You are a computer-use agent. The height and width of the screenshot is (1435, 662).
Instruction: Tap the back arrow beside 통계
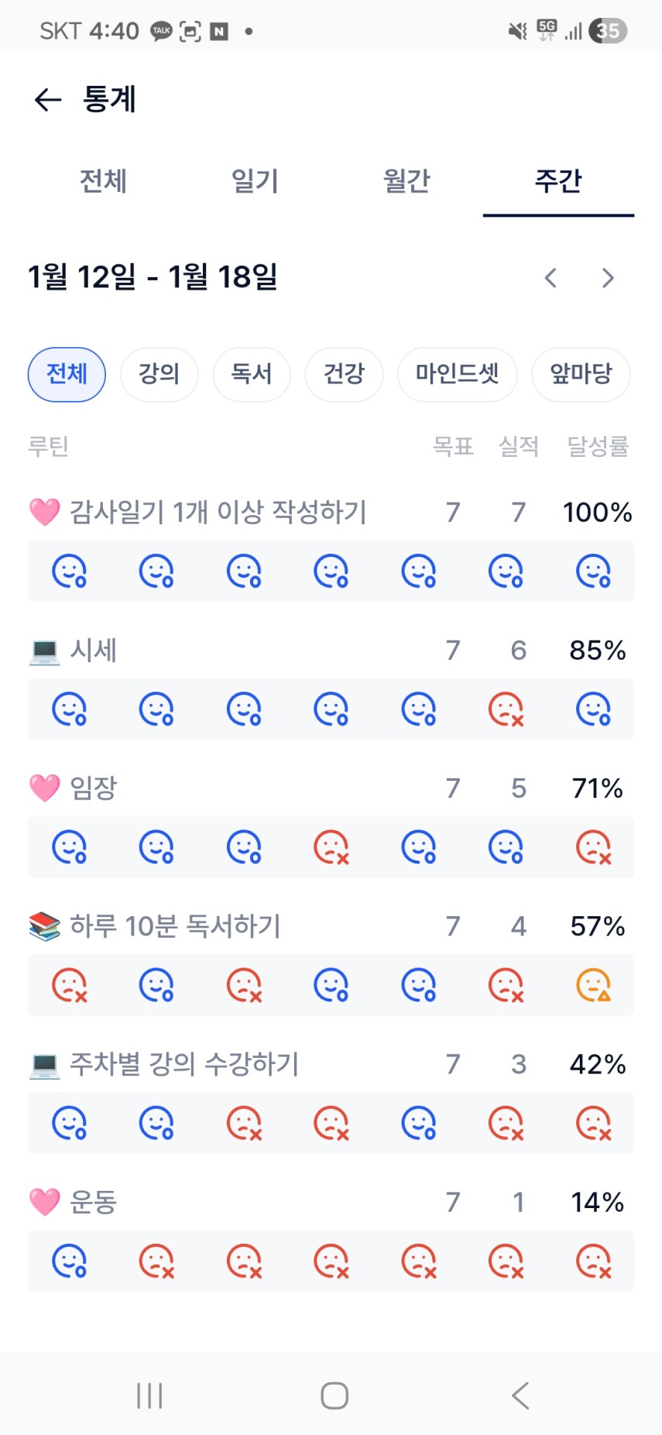[x=48, y=100]
